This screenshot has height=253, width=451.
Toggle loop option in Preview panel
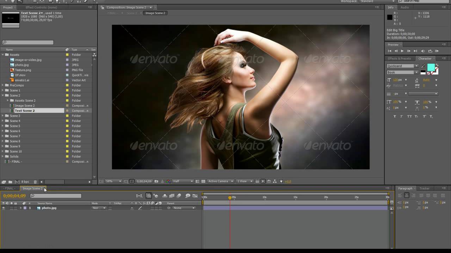[430, 51]
